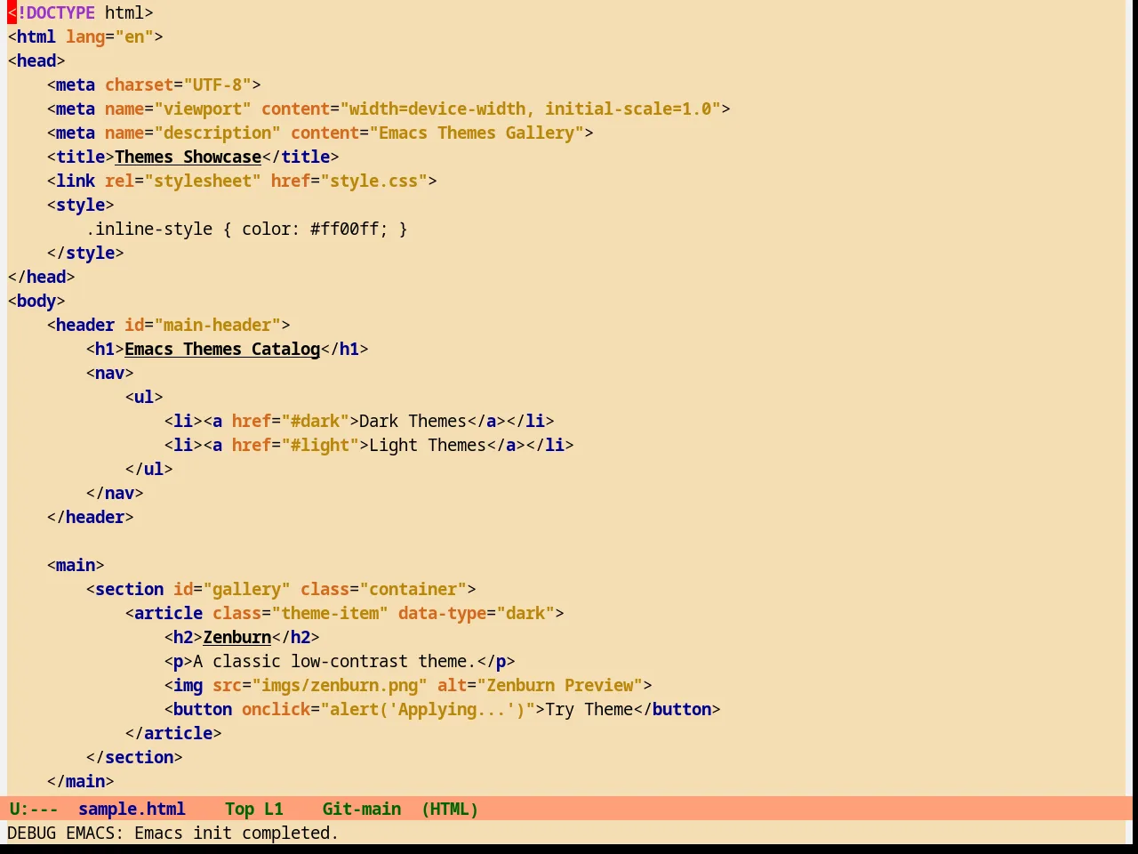1138x854 pixels.
Task: Click the "description" name attribute value
Action: [218, 133]
